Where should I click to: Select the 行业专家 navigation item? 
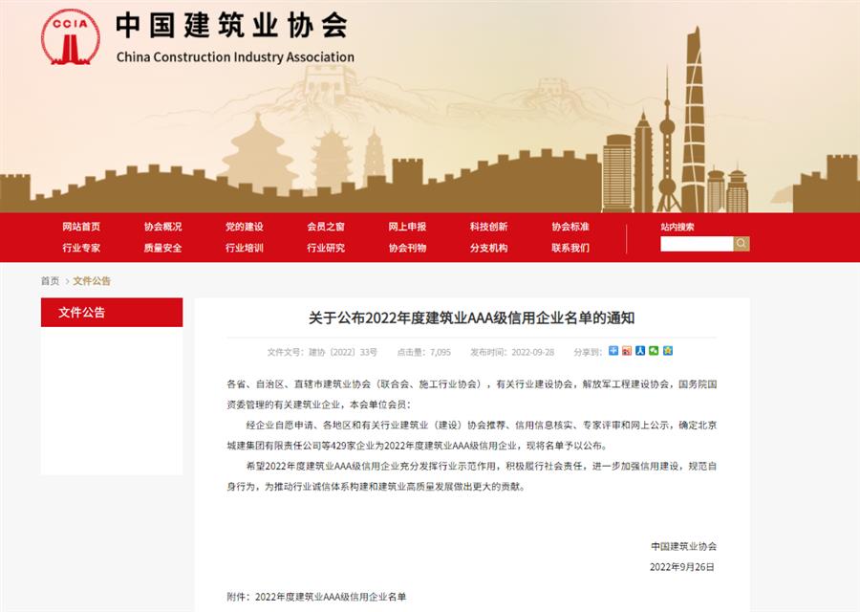(83, 250)
